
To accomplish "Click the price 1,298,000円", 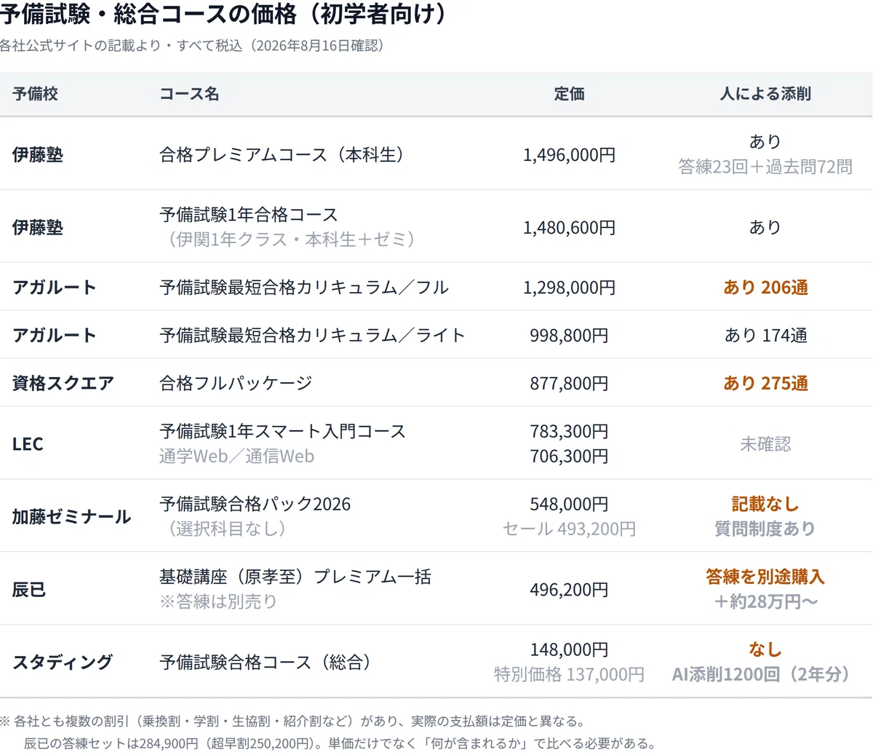I will pos(569,288).
